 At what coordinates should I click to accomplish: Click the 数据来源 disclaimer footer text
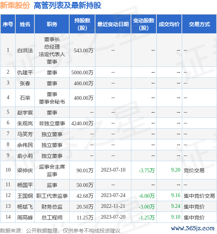[x=60, y=231]
